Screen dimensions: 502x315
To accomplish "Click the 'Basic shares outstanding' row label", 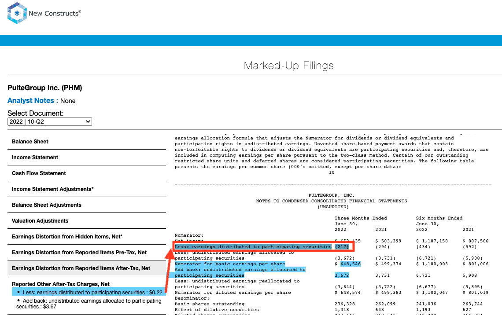I will click(209, 304).
